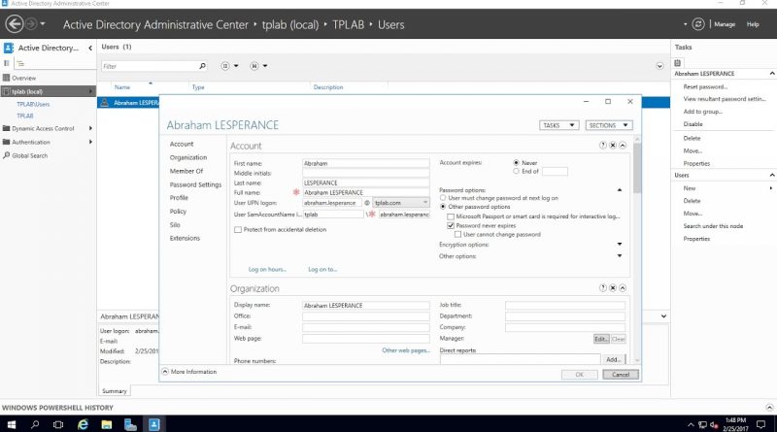
Task: Select account expires End of option
Action: pos(516,172)
